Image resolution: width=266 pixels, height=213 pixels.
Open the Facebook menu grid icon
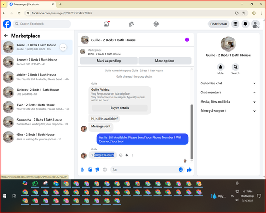pyautogui.click(x=235, y=24)
